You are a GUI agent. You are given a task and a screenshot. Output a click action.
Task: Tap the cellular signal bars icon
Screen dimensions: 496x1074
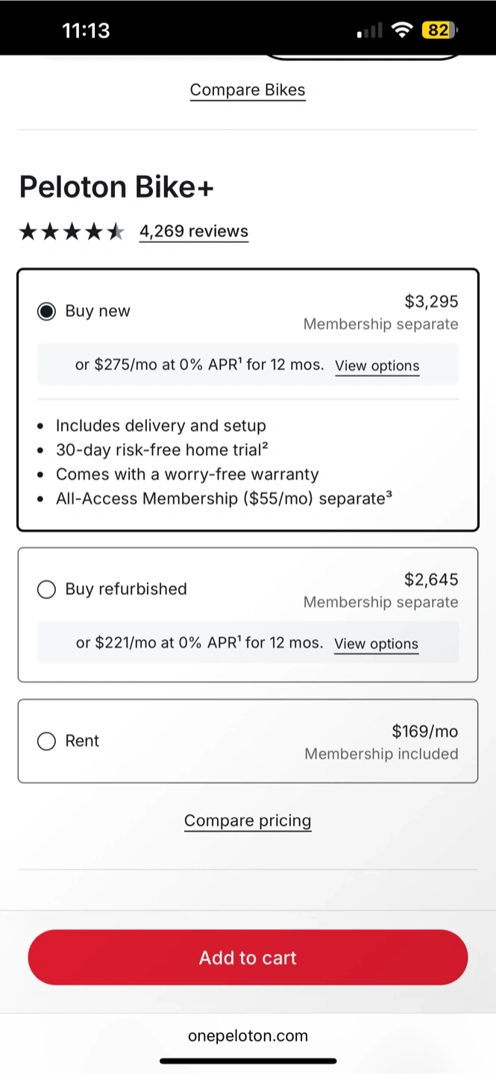[x=370, y=31]
